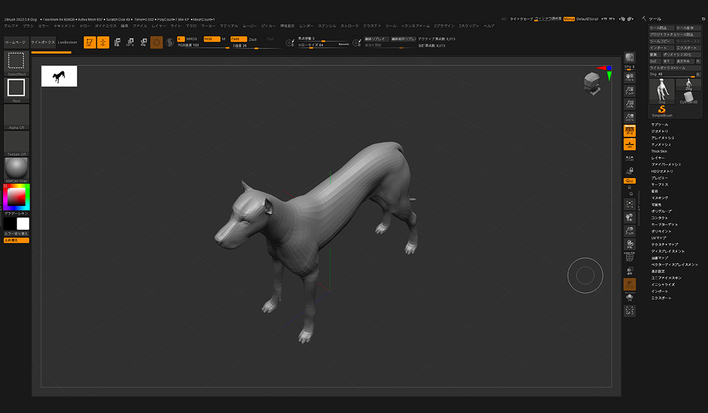Image resolution: width=708 pixels, height=413 pixels.
Task: Click the ライトボックス button
Action: pyautogui.click(x=42, y=42)
